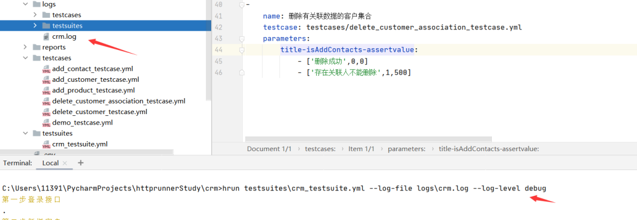637x220 pixels.
Task: Expand the logs testcases subfolder chevron
Action: 36,15
